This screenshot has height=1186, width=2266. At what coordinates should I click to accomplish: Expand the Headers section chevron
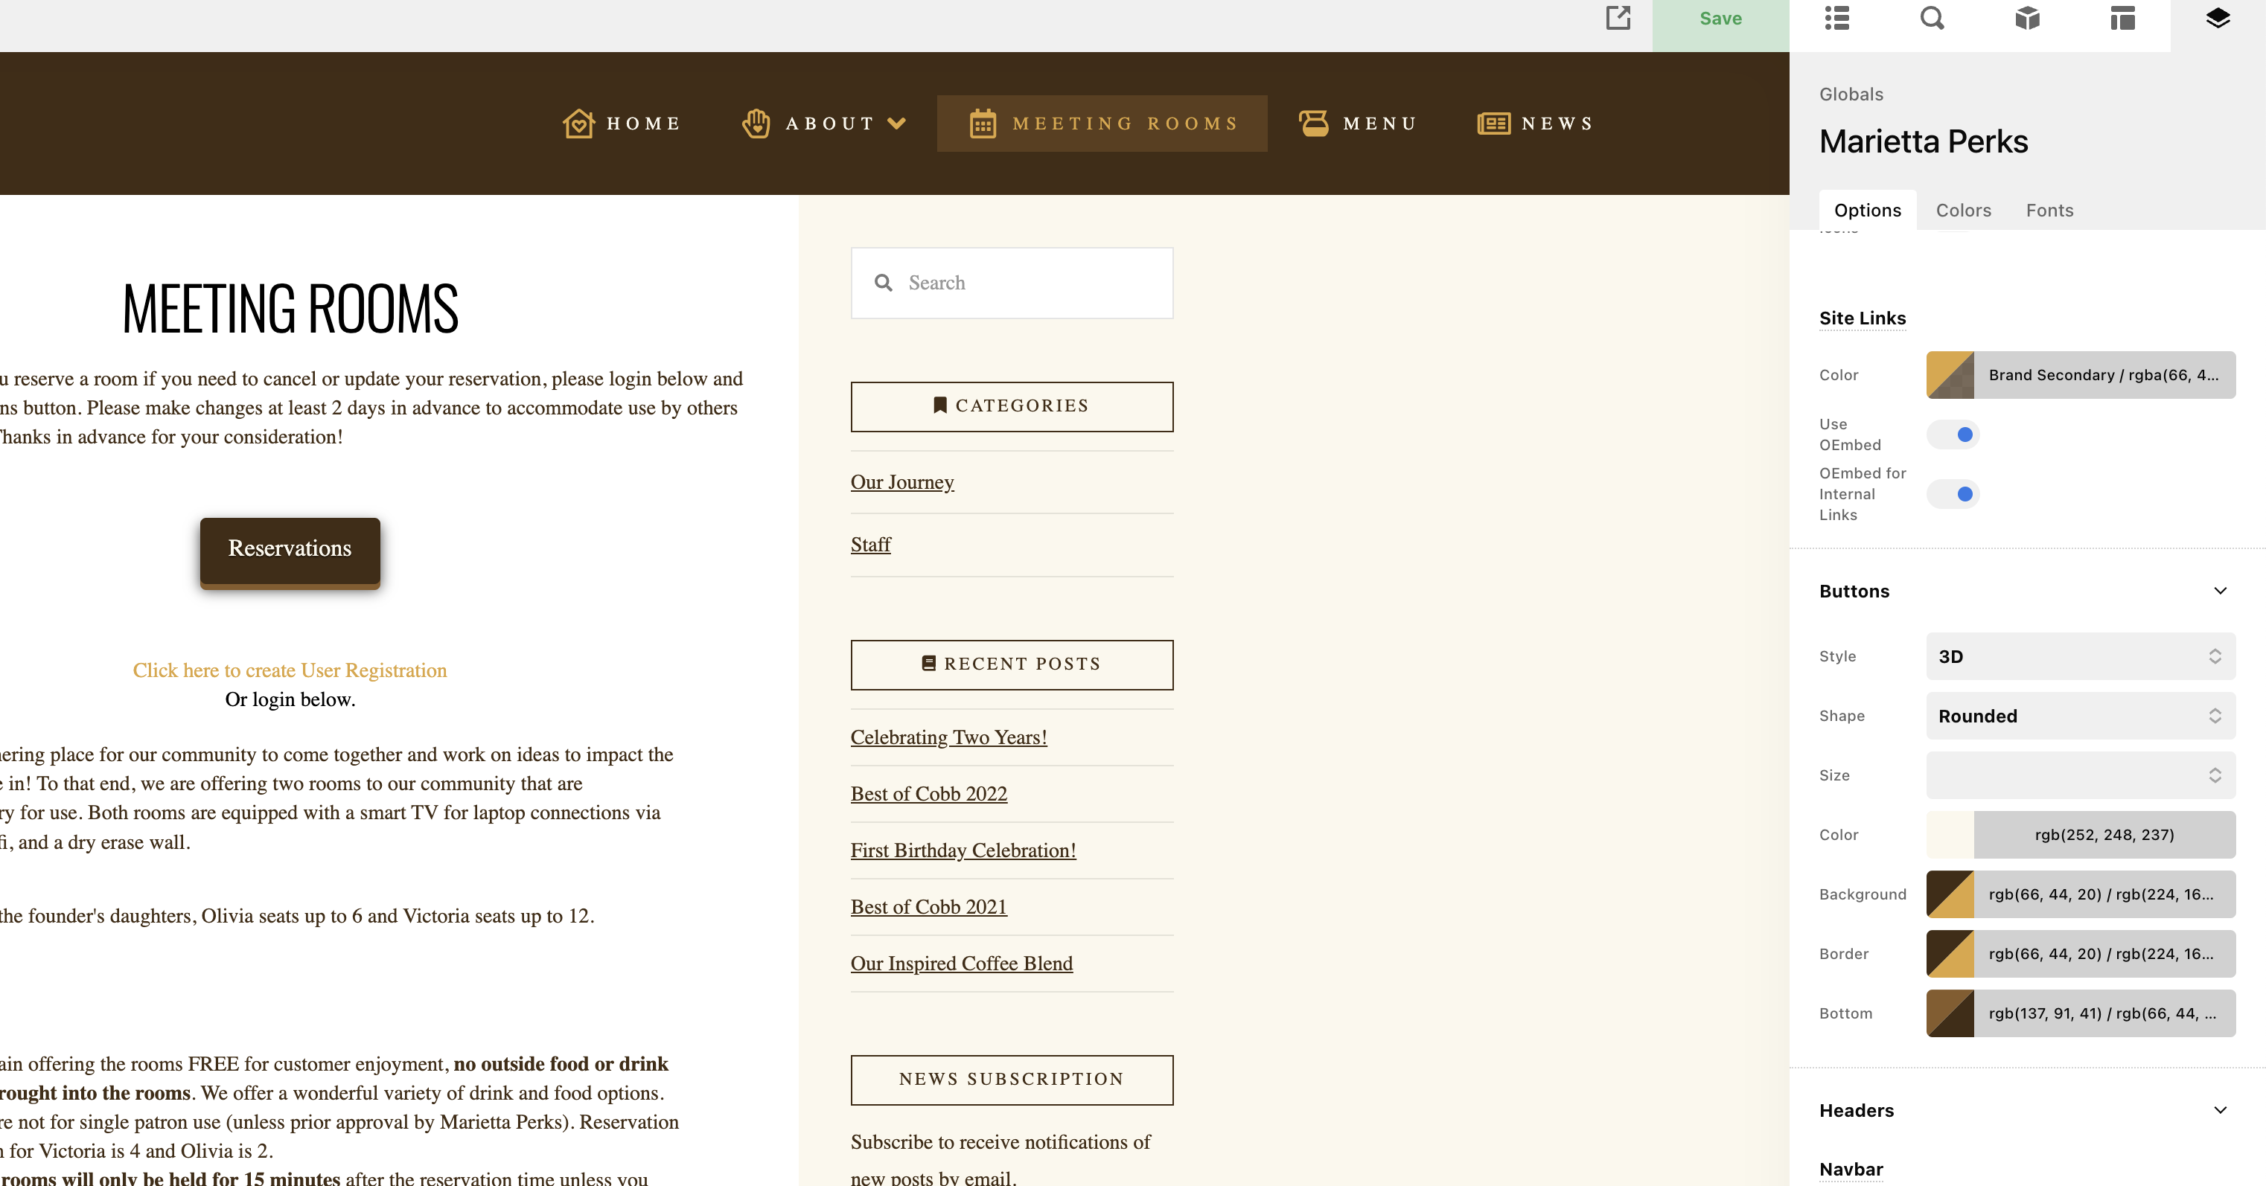click(2219, 1110)
